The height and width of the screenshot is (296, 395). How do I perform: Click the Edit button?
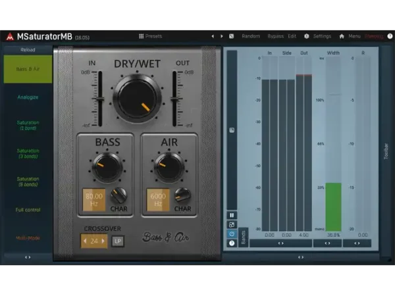click(x=292, y=36)
